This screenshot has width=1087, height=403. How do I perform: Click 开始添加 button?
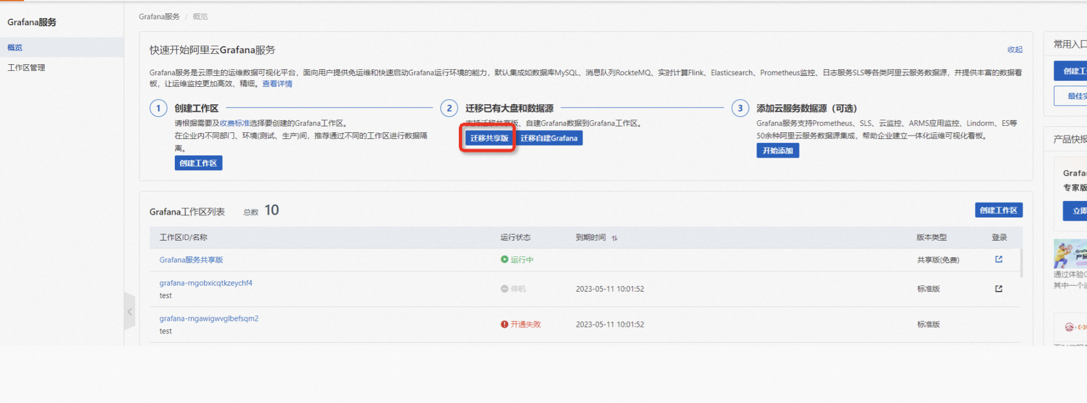(778, 150)
